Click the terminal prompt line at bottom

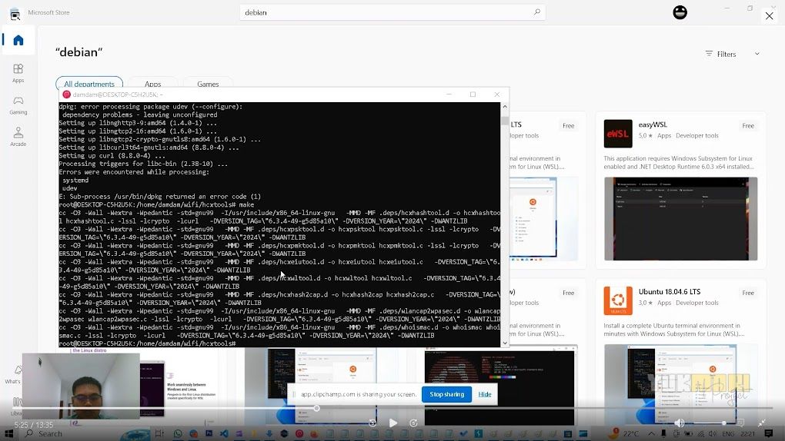147,343
